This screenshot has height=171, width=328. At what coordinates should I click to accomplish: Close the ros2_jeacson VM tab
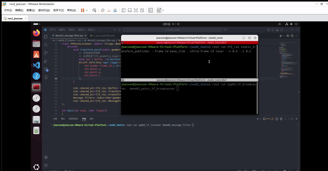click(x=26, y=18)
